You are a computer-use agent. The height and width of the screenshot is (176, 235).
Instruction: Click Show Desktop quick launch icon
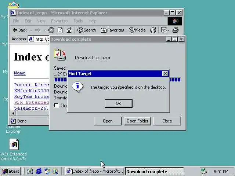tap(30, 171)
